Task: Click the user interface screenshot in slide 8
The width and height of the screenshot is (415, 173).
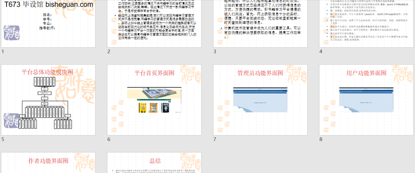Action: click(366, 100)
